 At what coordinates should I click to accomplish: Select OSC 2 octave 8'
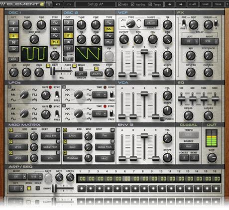tap(68, 35)
